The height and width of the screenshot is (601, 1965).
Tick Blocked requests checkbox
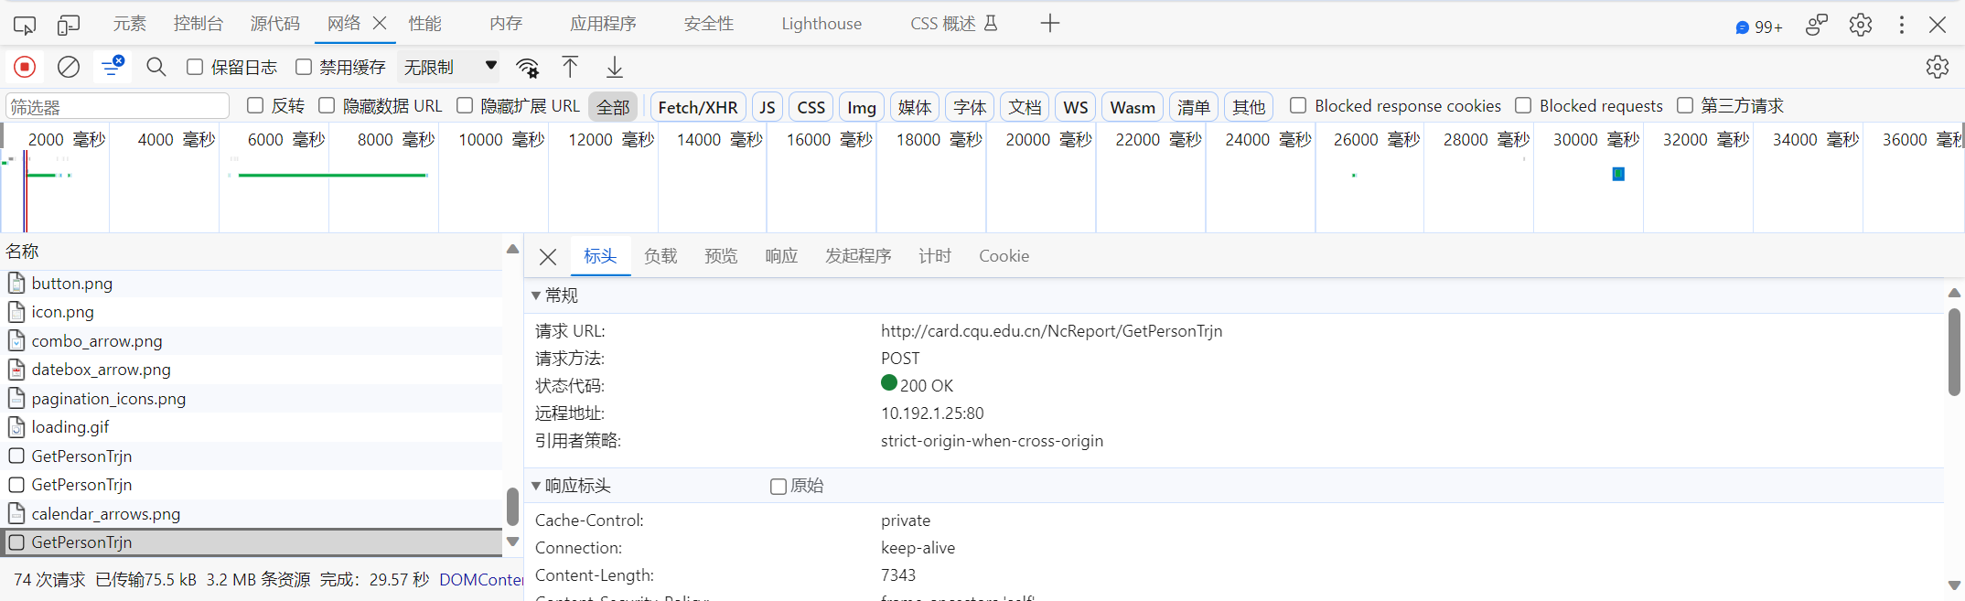1523,105
